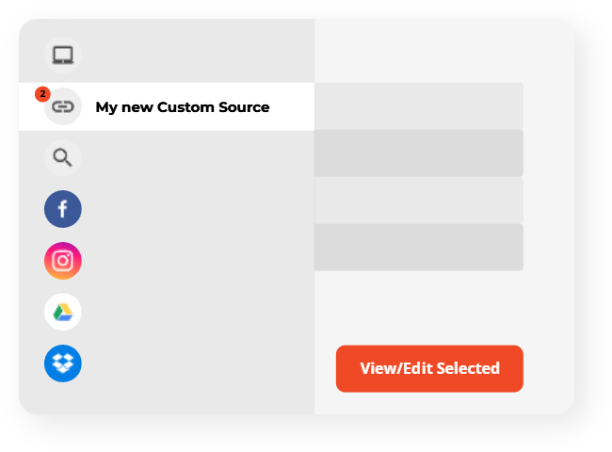Click the View/Edit Selected button
This screenshot has height=452, width=612.
[x=429, y=368]
